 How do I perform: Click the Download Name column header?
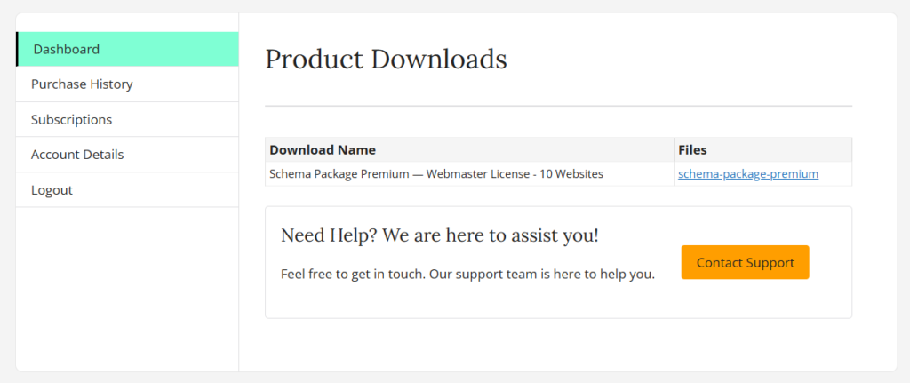(x=323, y=150)
